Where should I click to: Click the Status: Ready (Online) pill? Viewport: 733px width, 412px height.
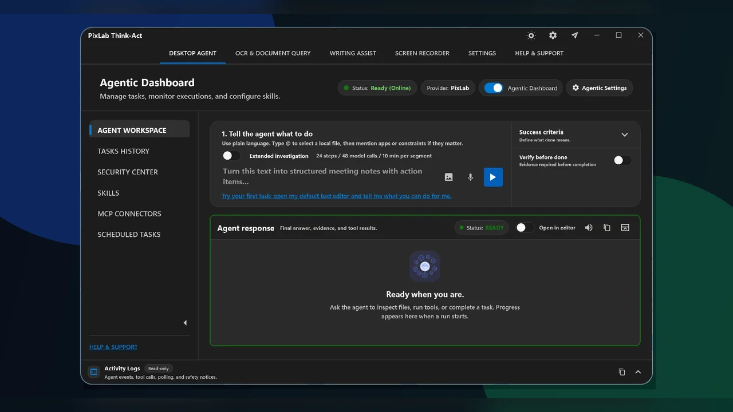(x=377, y=88)
